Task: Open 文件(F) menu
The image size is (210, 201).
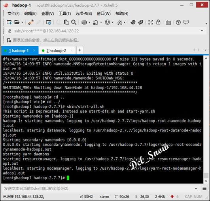Action: point(13,14)
